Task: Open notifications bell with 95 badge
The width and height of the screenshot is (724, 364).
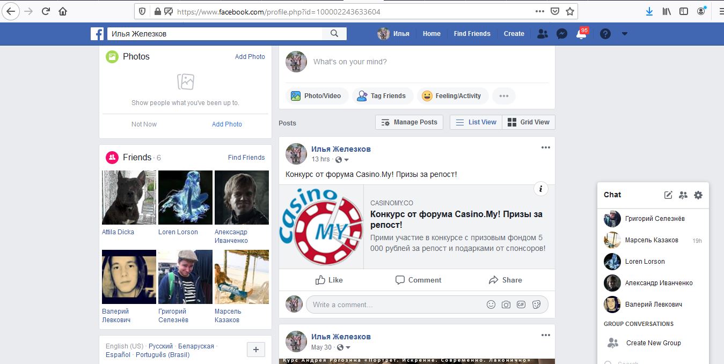Action: (x=581, y=34)
